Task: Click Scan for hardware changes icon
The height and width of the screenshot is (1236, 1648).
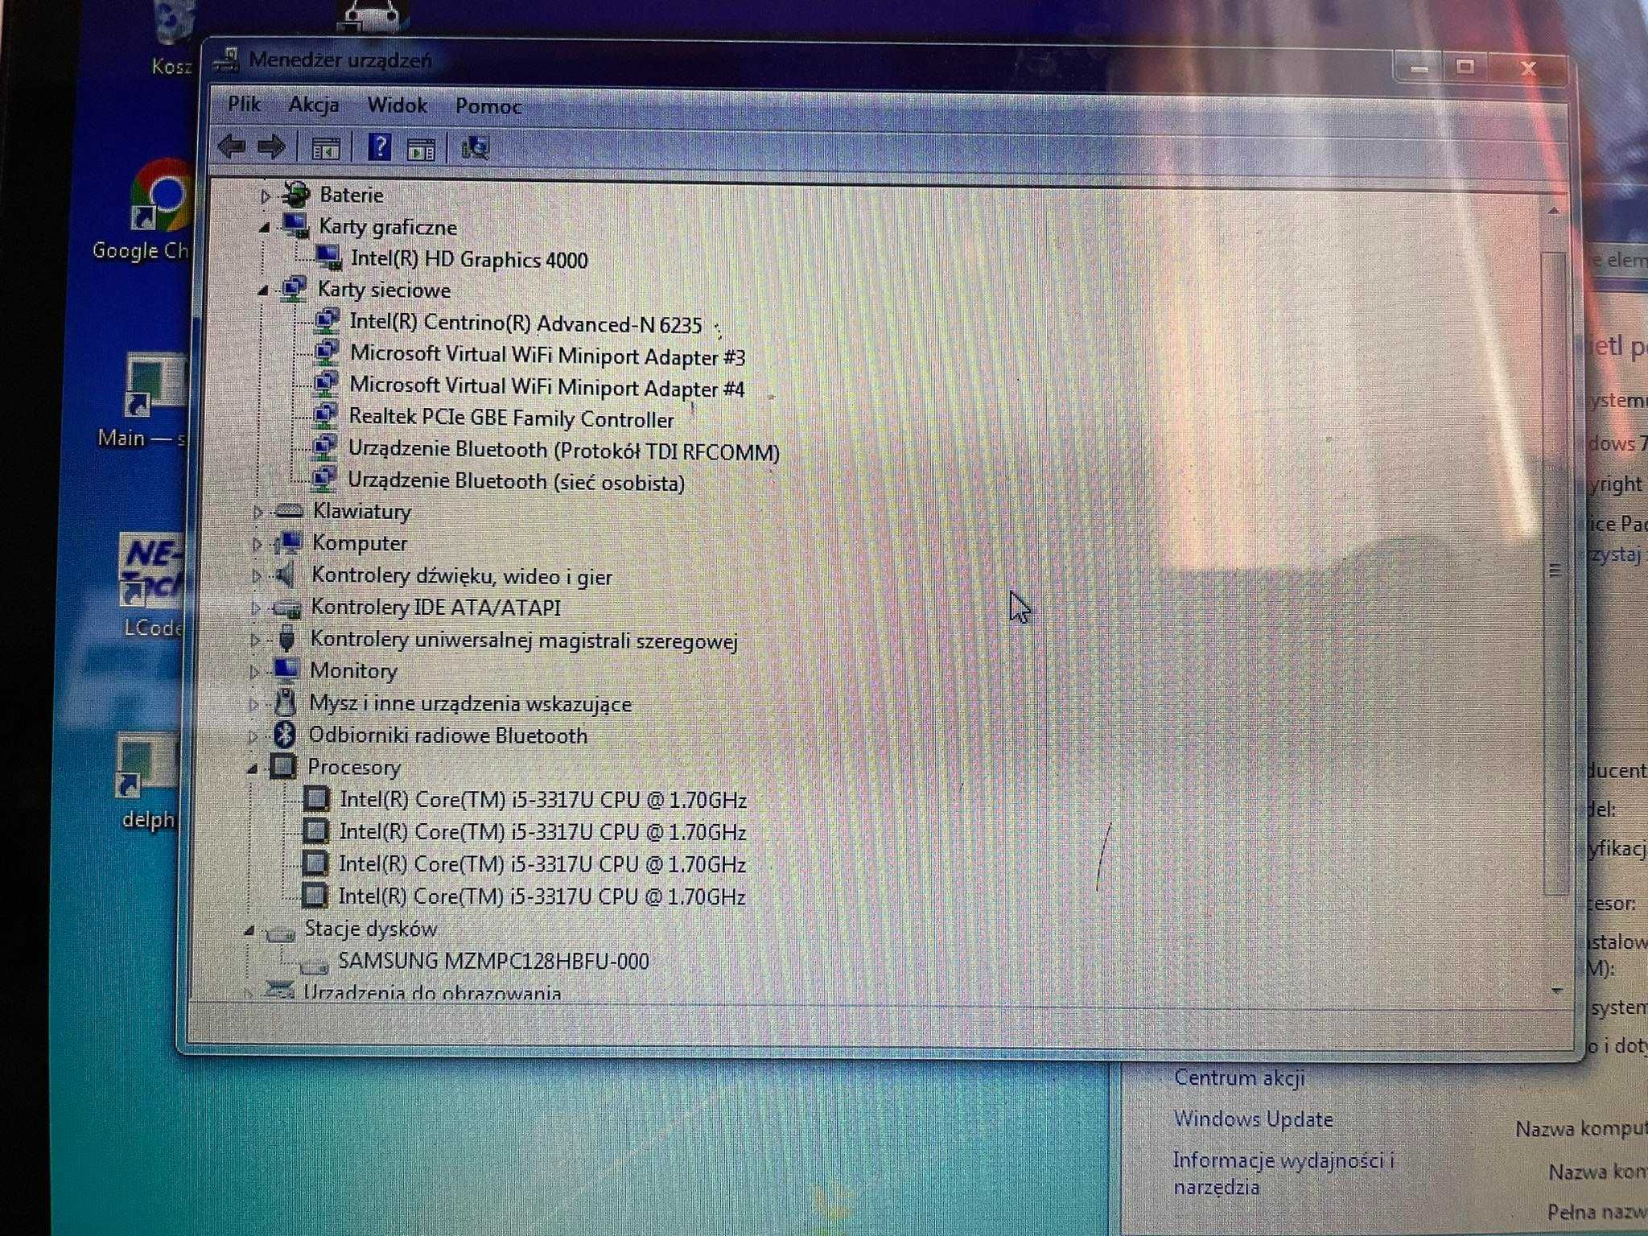Action: coord(475,148)
